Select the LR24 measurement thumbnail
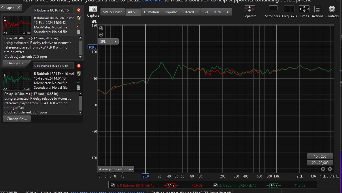This screenshot has height=193, width=342. click(x=17, y=81)
